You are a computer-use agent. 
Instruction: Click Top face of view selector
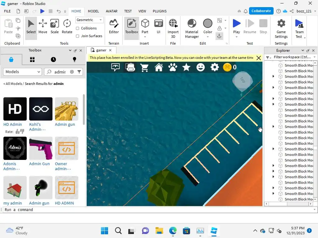(243, 80)
